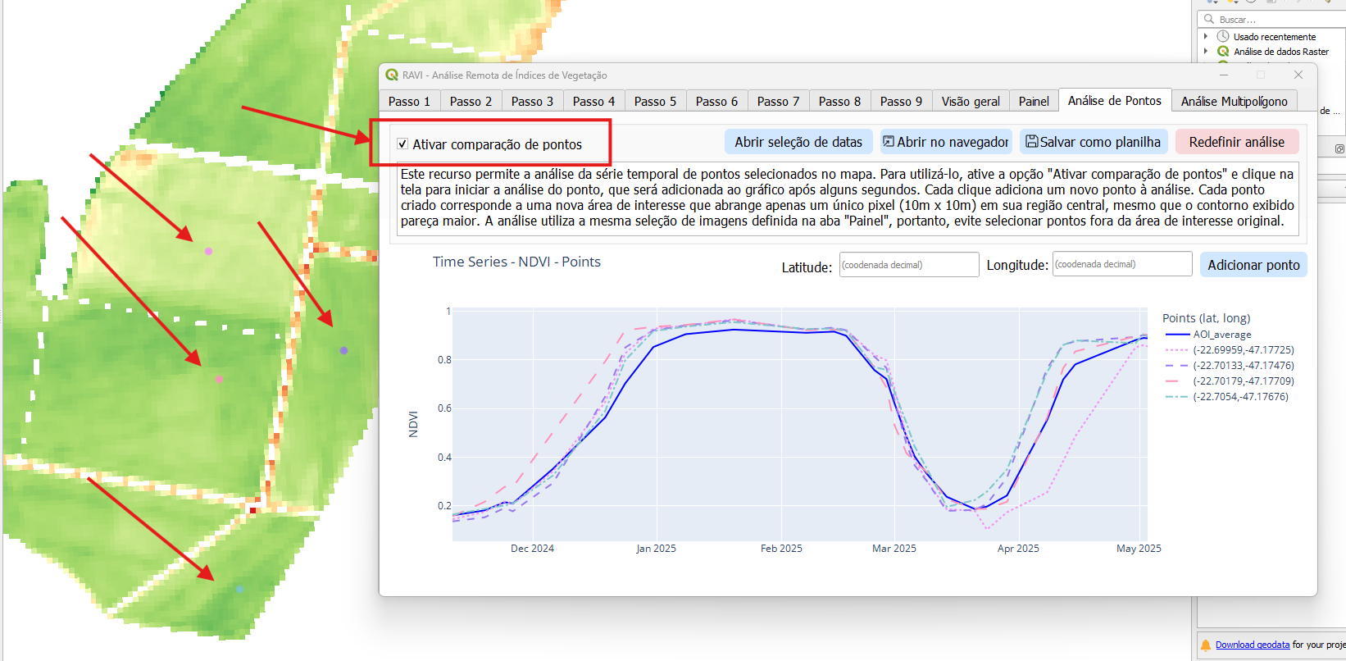The height and width of the screenshot is (661, 1346).
Task: Switch to the 'Painel' tab
Action: pos(1033,101)
